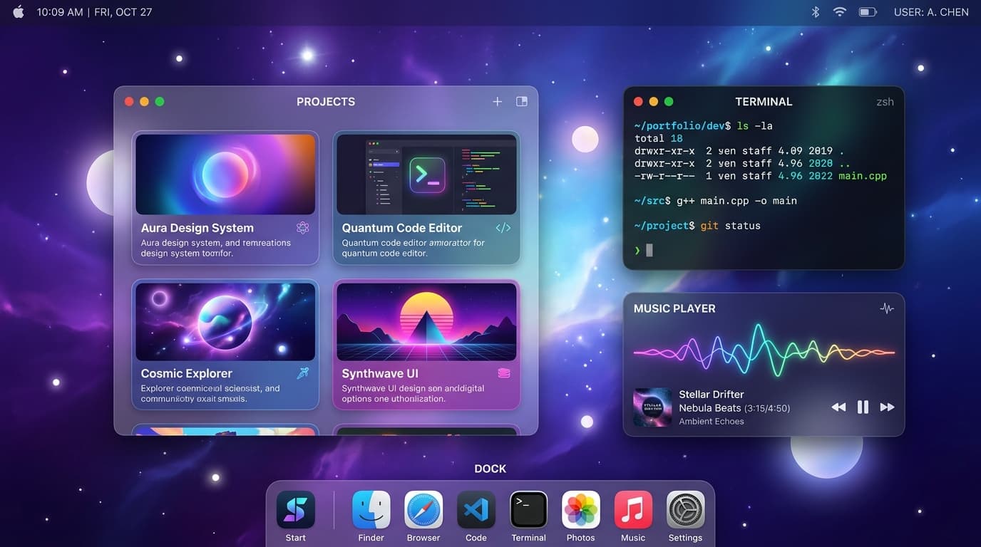Click the "Quantum Code Editor" title
Image resolution: width=981 pixels, height=547 pixels.
point(402,228)
